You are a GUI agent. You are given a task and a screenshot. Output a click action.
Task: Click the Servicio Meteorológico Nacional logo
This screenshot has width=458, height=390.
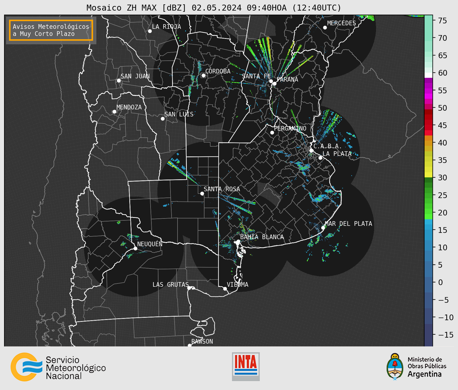(x=58, y=367)
